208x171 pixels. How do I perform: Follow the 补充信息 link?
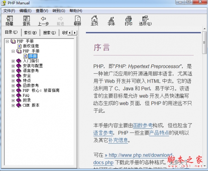pos(118,140)
